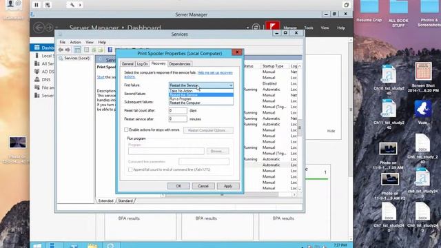Click the Dashboard icon in the Server Manager sidebar
441x248 pixels.
37,48
